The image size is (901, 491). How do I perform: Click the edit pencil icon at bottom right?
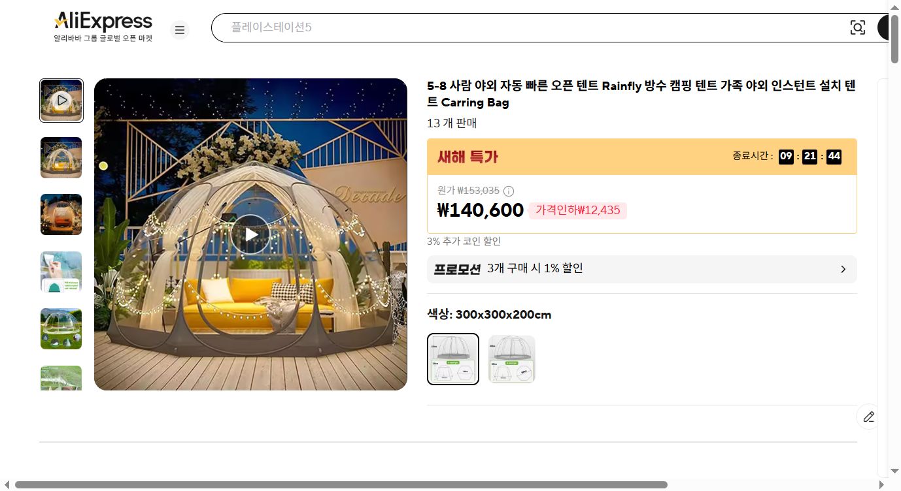pyautogui.click(x=868, y=417)
